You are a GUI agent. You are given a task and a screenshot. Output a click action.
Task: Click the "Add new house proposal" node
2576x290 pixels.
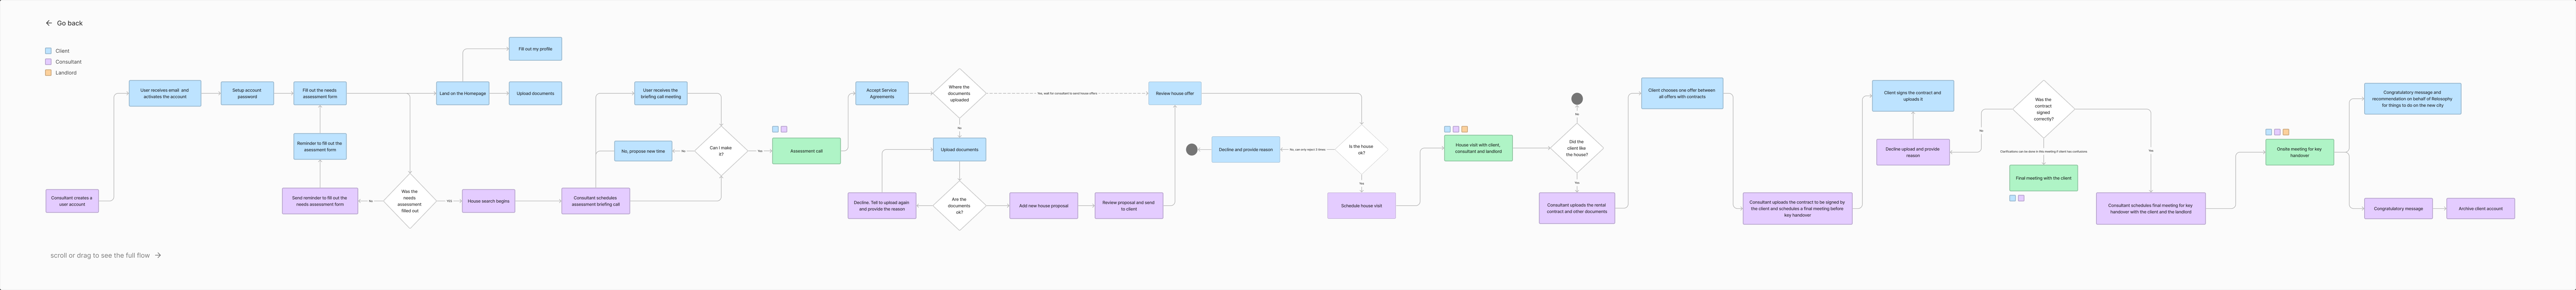pyautogui.click(x=1043, y=206)
